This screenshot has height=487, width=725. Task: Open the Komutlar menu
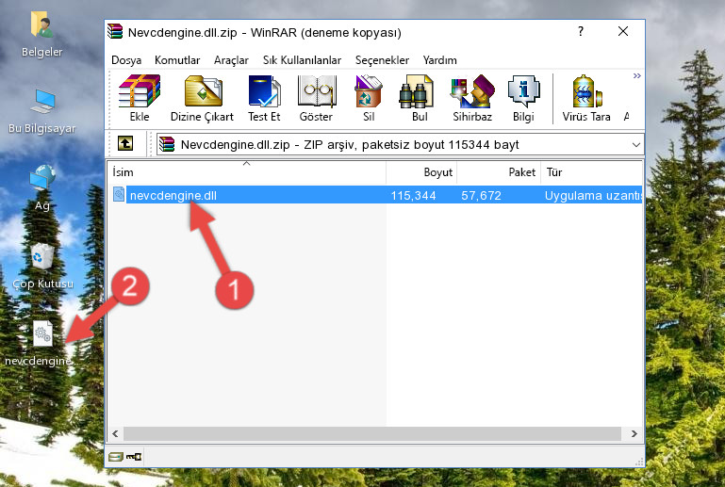coord(177,60)
